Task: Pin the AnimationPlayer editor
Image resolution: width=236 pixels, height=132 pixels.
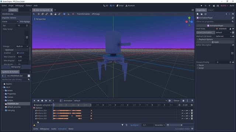Action: coord(192,100)
